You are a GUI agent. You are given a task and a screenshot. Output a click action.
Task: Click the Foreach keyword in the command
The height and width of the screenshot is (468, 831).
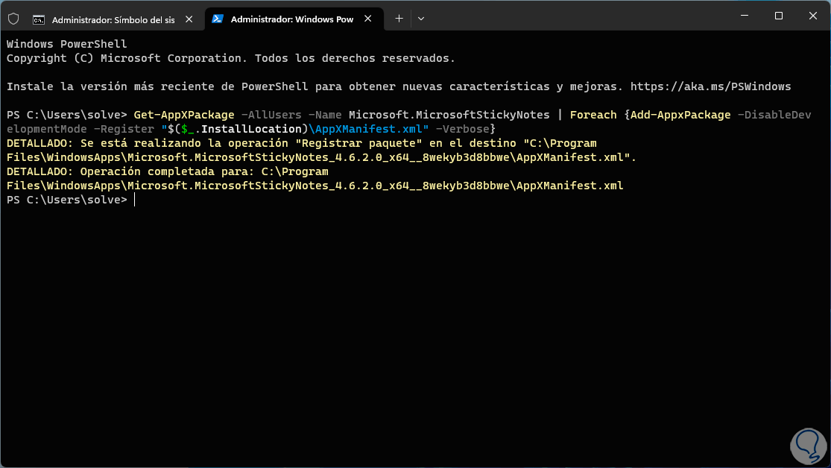(x=593, y=115)
